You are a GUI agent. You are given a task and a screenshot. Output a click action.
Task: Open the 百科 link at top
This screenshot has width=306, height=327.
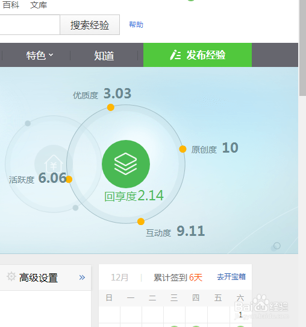coord(11,5)
